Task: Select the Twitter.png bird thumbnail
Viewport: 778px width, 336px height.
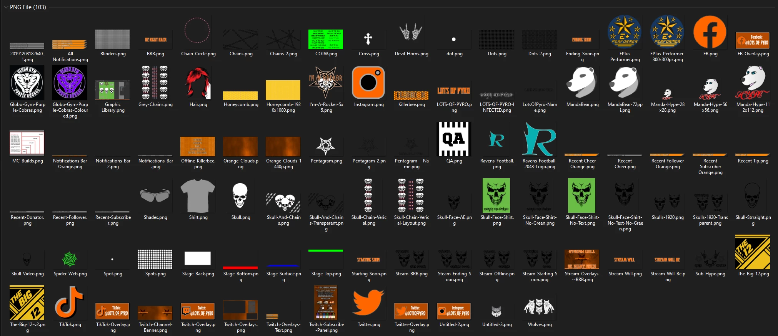Action: (x=368, y=303)
